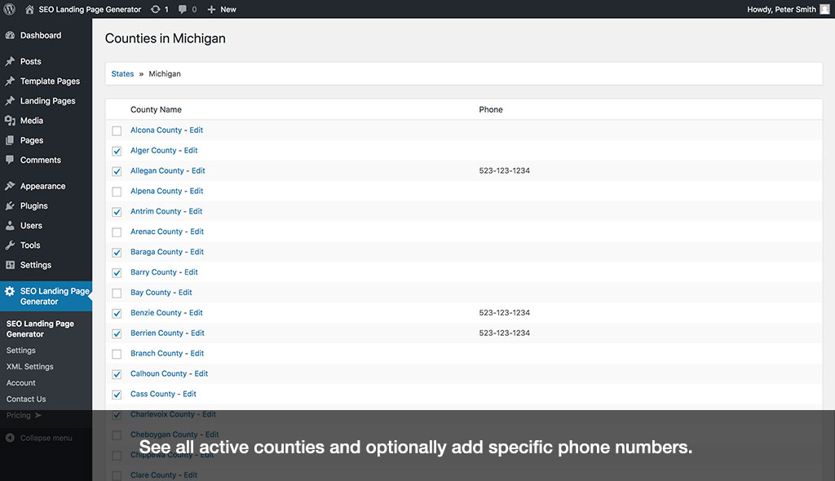
Task: Uncheck the Allegan County checkbox
Action: click(117, 171)
